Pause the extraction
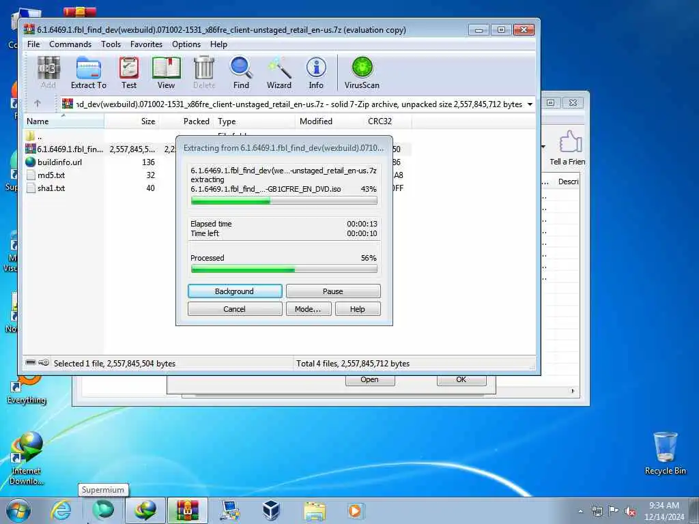The height and width of the screenshot is (524, 699). [333, 291]
